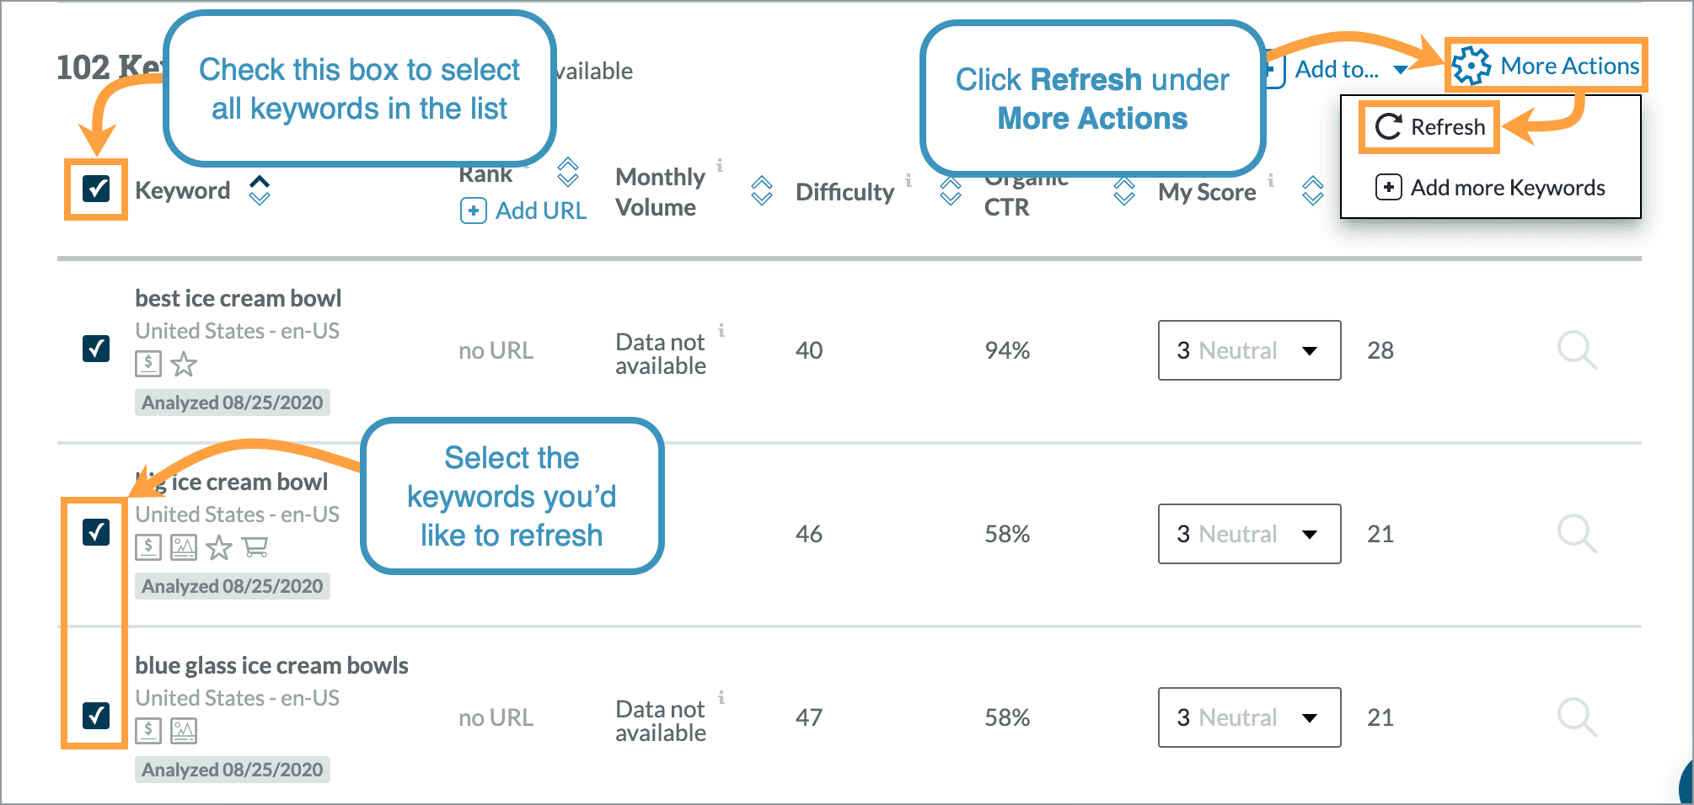The width and height of the screenshot is (1694, 805).
Task: Uncheck the blue glass ice cream bowls keyword
Action: coord(95,717)
